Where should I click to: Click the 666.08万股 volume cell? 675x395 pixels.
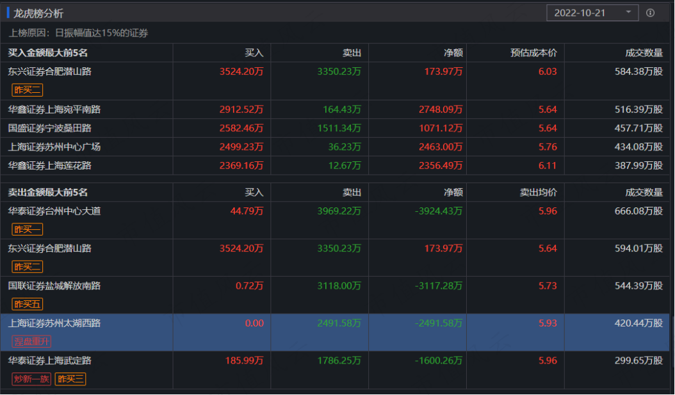pyautogui.click(x=639, y=211)
